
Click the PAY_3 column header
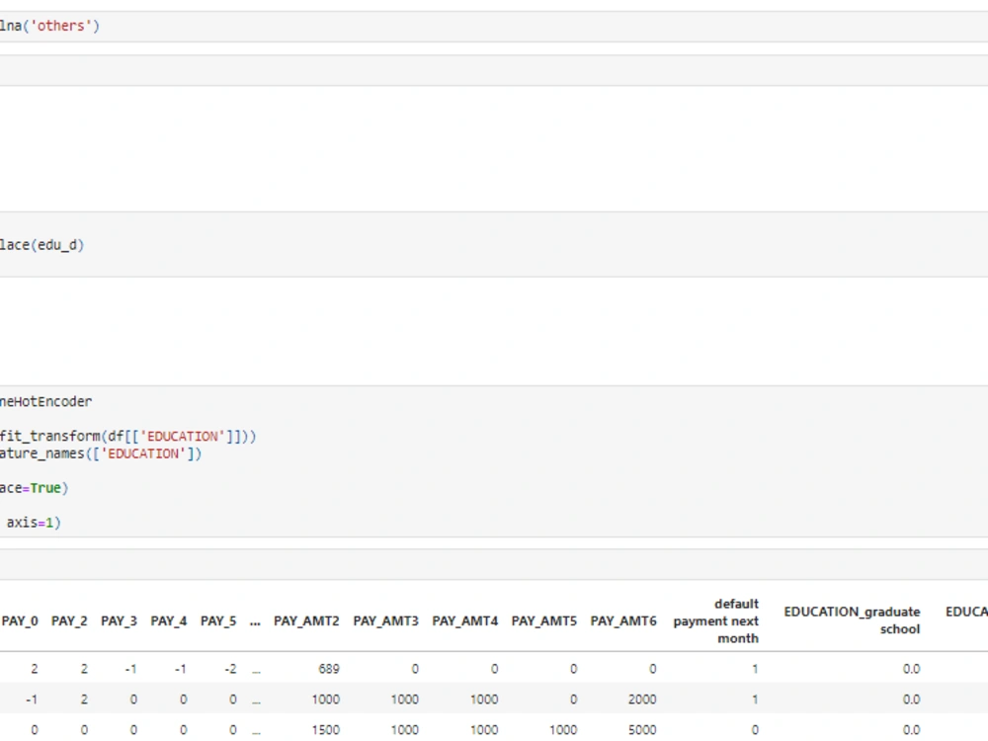click(120, 621)
